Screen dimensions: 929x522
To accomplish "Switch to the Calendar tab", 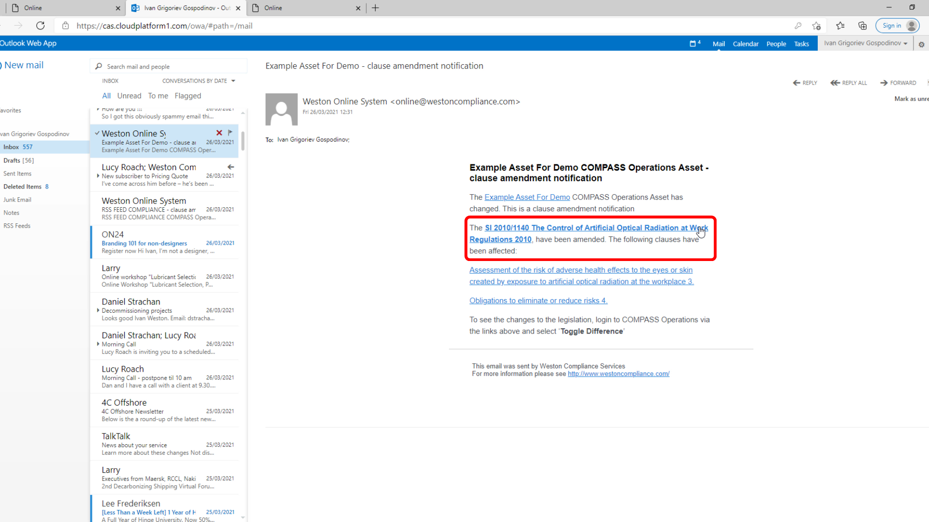I will coord(746,43).
